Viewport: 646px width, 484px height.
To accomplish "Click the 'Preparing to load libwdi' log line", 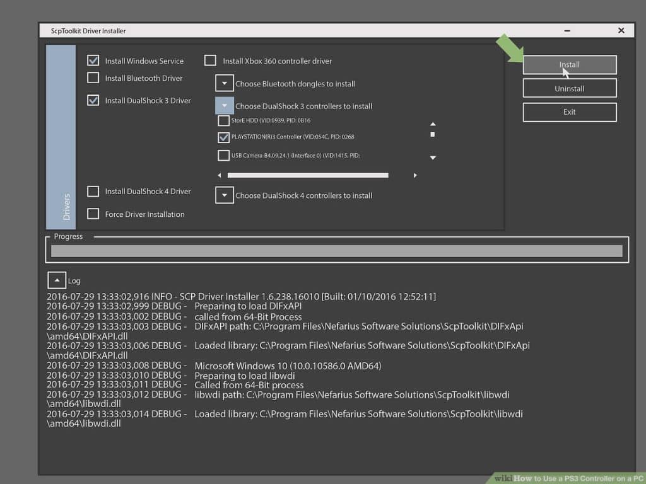I will pyautogui.click(x=170, y=376).
